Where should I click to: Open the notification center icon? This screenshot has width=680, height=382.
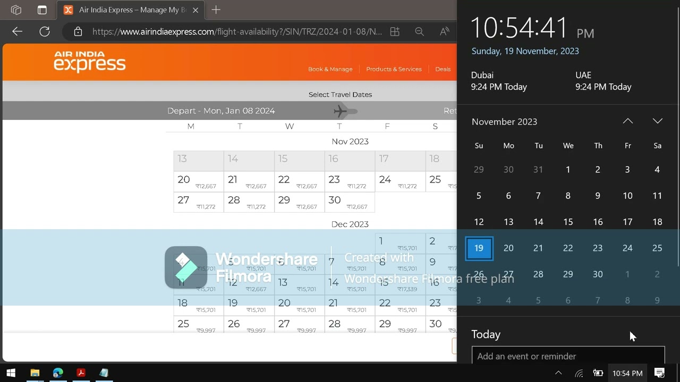[x=659, y=373]
